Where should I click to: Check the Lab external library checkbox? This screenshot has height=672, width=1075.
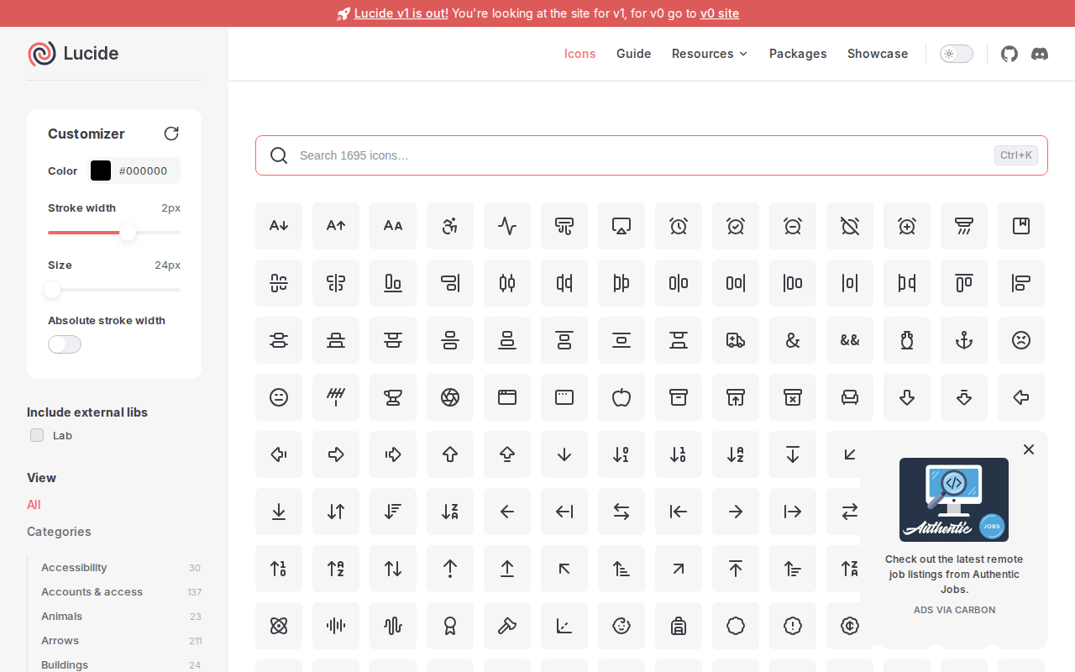coord(37,435)
